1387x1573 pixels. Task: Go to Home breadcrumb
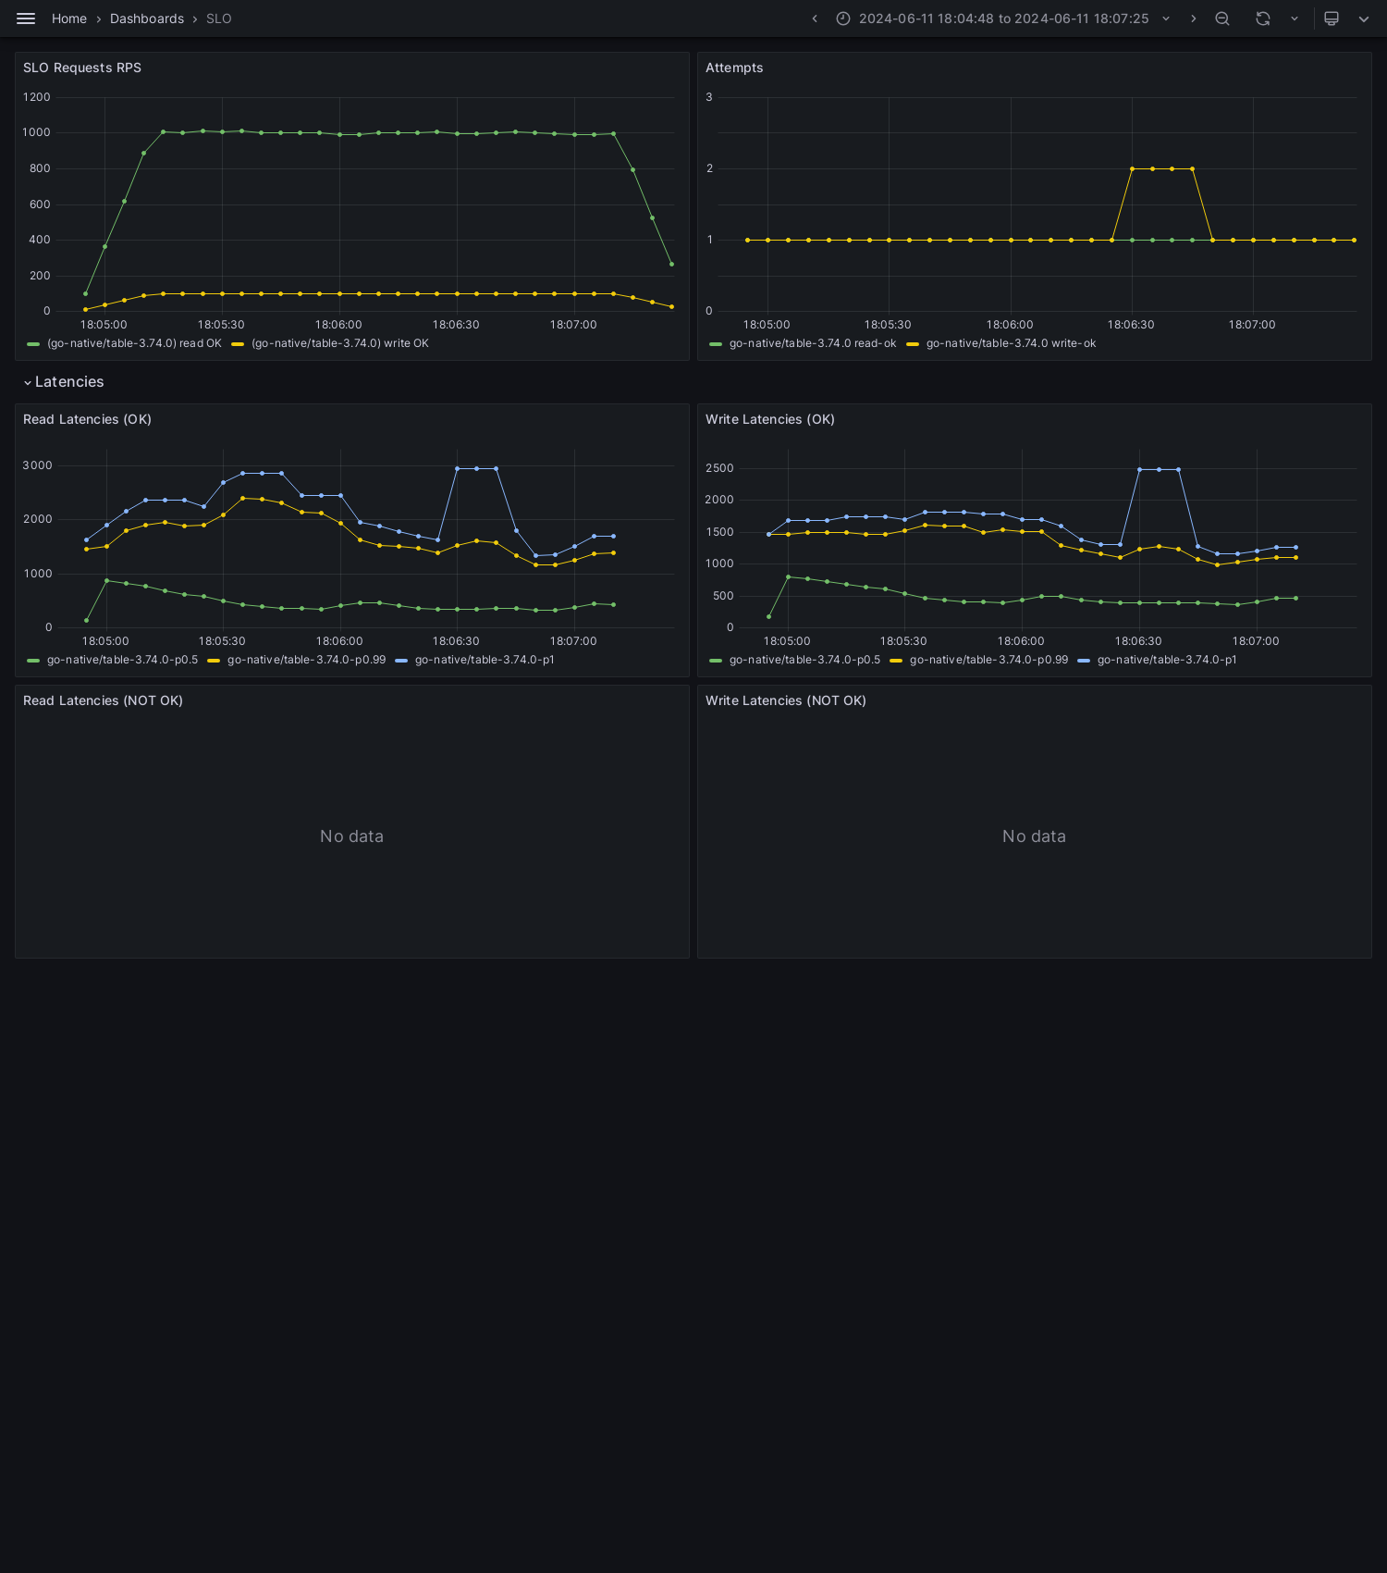click(69, 19)
